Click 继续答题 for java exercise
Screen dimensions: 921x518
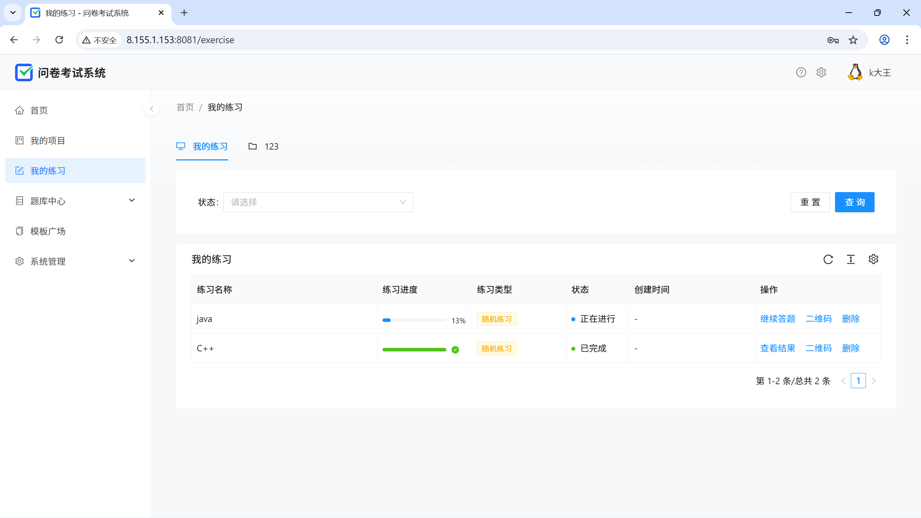click(777, 319)
